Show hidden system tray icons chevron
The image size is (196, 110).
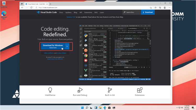[x=177, y=108]
